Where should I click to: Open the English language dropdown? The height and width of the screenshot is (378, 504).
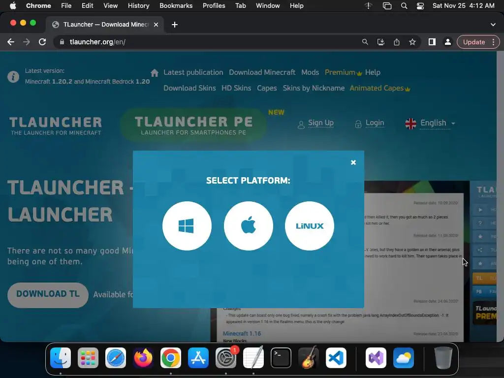coord(430,123)
